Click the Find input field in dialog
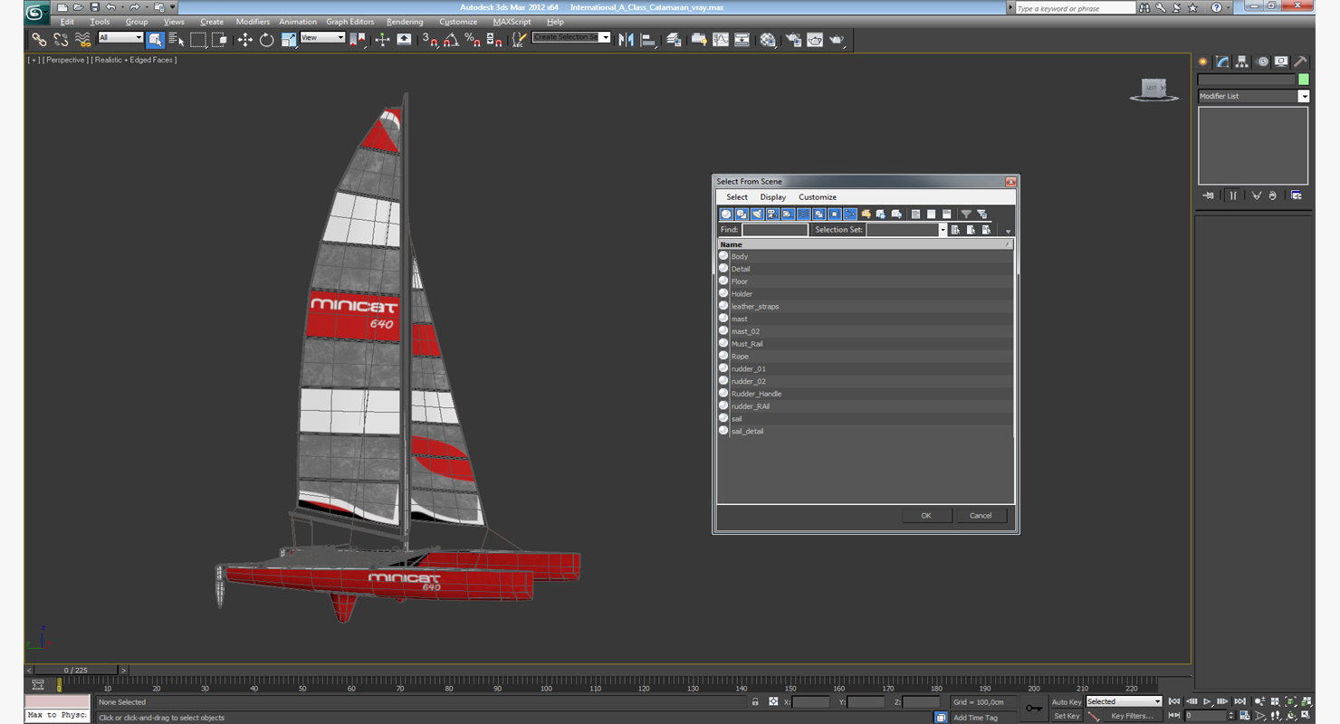1340x724 pixels. click(775, 230)
